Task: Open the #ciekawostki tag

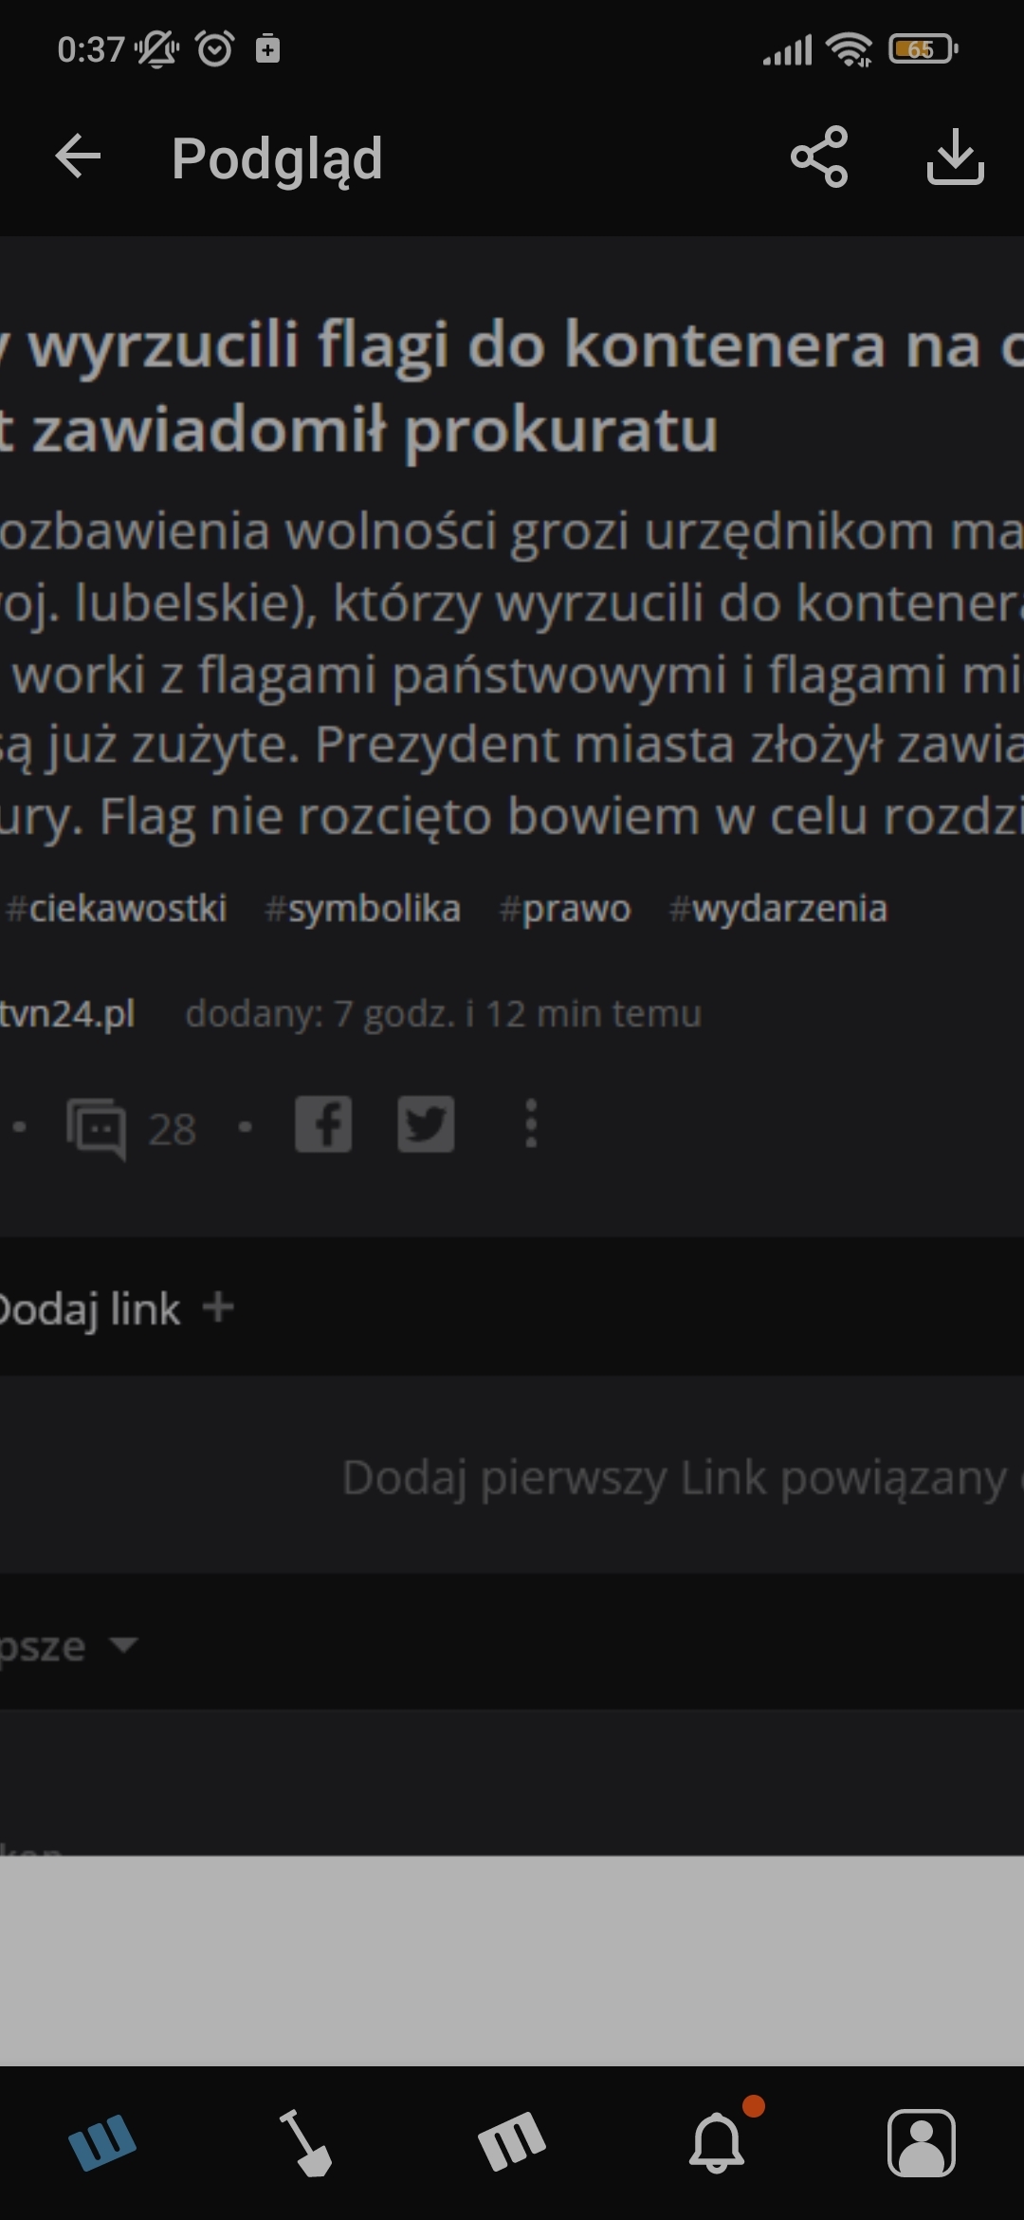Action: (116, 909)
